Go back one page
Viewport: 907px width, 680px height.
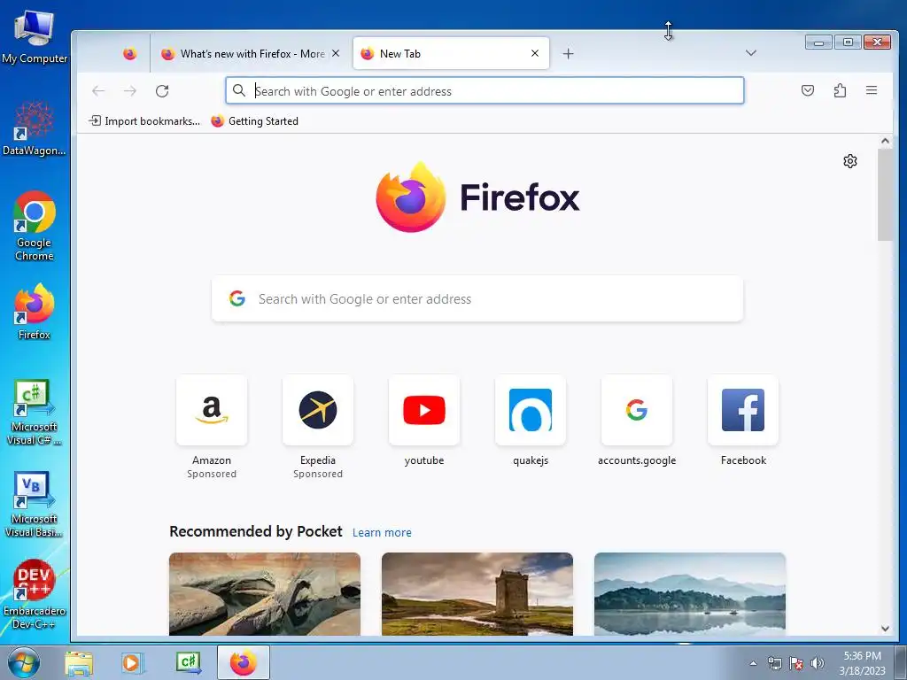98,91
